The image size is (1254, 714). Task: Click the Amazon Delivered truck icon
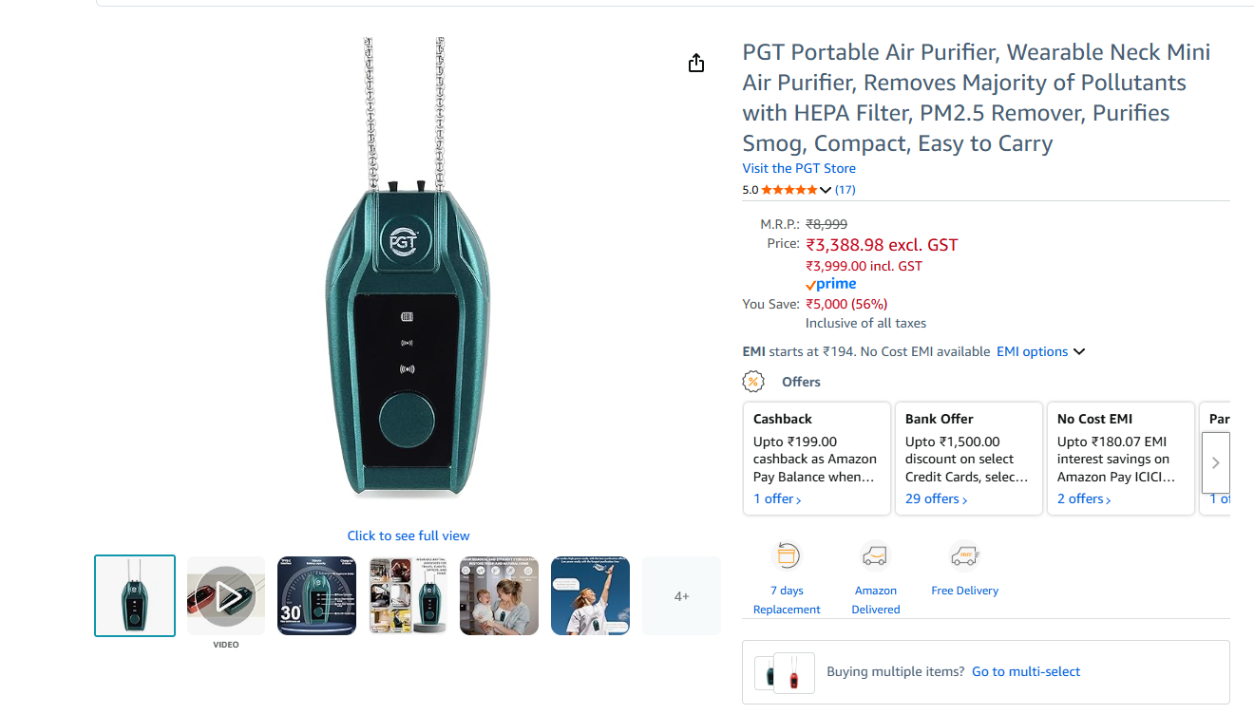(x=874, y=555)
